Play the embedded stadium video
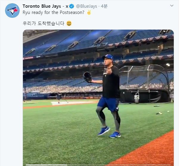 [98, 98]
